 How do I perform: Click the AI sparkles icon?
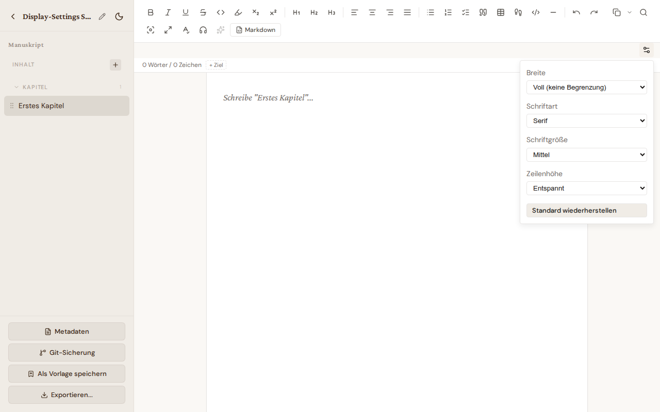pos(221,30)
